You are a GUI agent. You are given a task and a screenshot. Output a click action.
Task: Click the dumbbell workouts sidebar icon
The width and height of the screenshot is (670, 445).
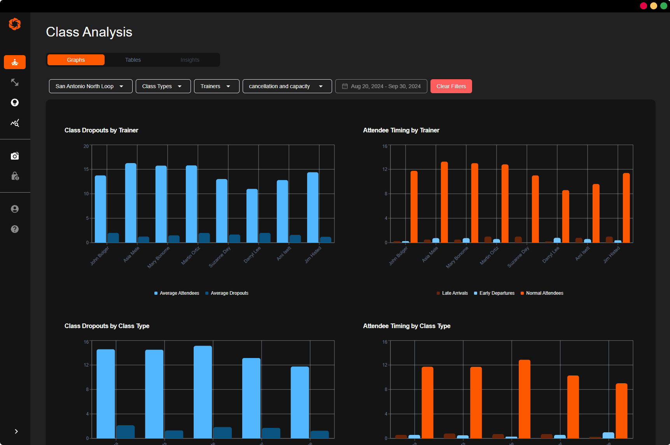tap(15, 82)
